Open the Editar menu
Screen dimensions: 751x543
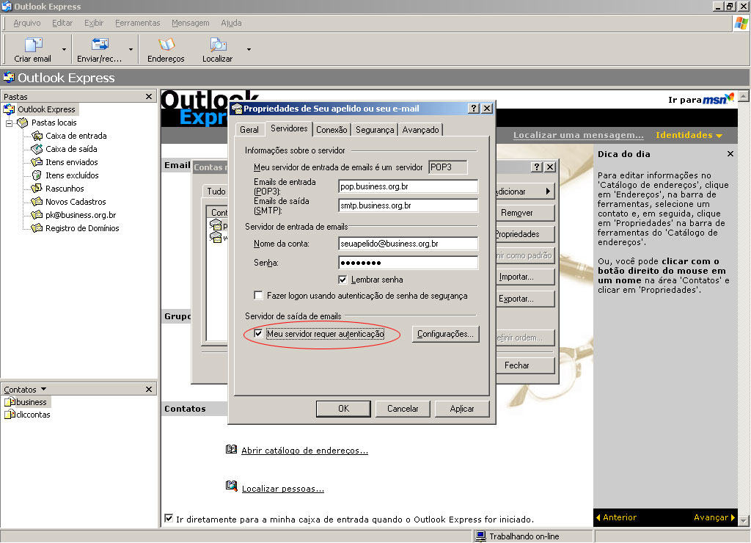[x=62, y=23]
